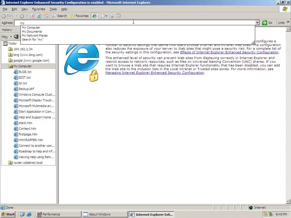This screenshot has width=291, height=218.
Task: Open Connect to another com... entry
Action: click(x=34, y=146)
